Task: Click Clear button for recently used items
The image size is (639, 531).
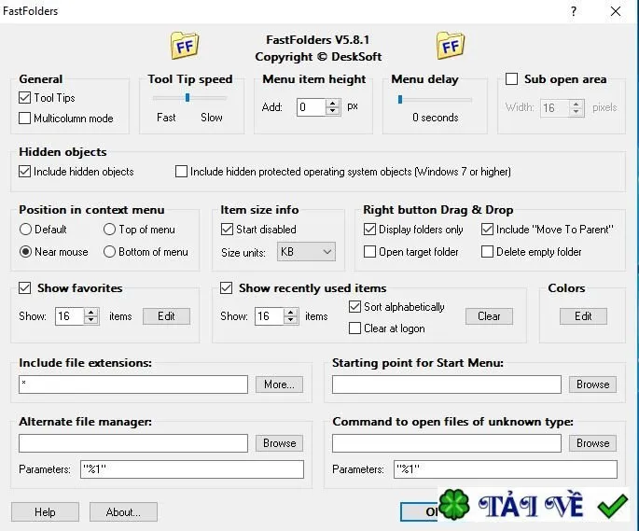Action: pyautogui.click(x=489, y=316)
